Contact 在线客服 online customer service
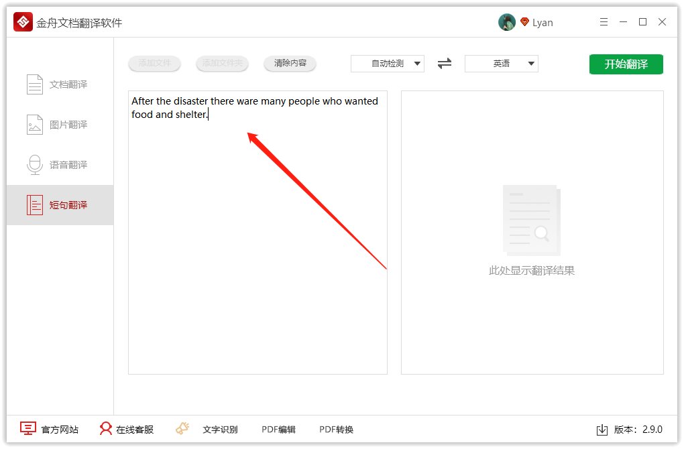Screen dimensions: 684x449 tap(126, 430)
